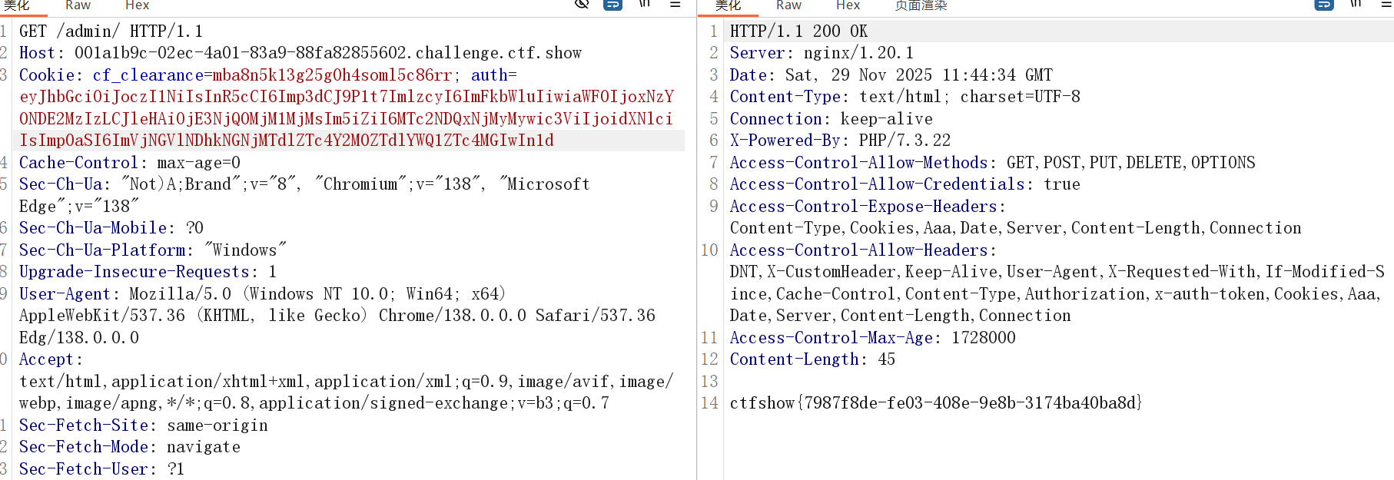Click the HTTP/1.1 200 OK status line
The image size is (1394, 480).
798,31
